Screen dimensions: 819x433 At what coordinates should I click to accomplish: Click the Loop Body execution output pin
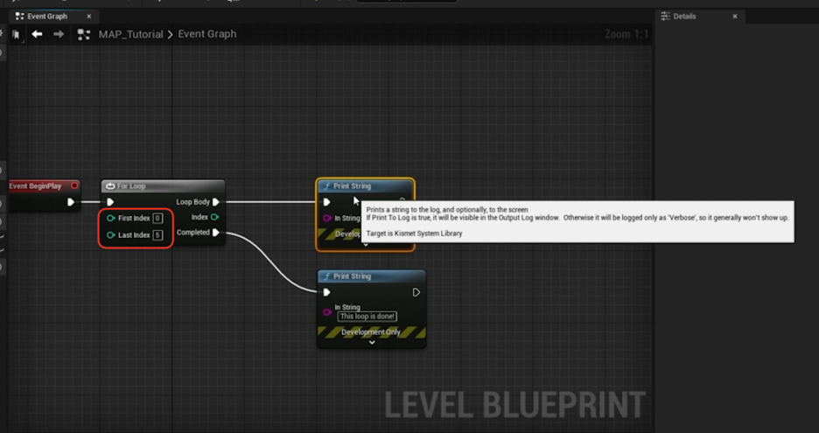tap(216, 202)
